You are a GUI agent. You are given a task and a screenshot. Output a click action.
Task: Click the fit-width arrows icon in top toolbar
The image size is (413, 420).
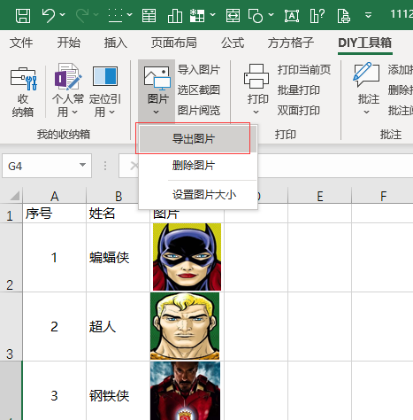pyautogui.click(x=233, y=15)
